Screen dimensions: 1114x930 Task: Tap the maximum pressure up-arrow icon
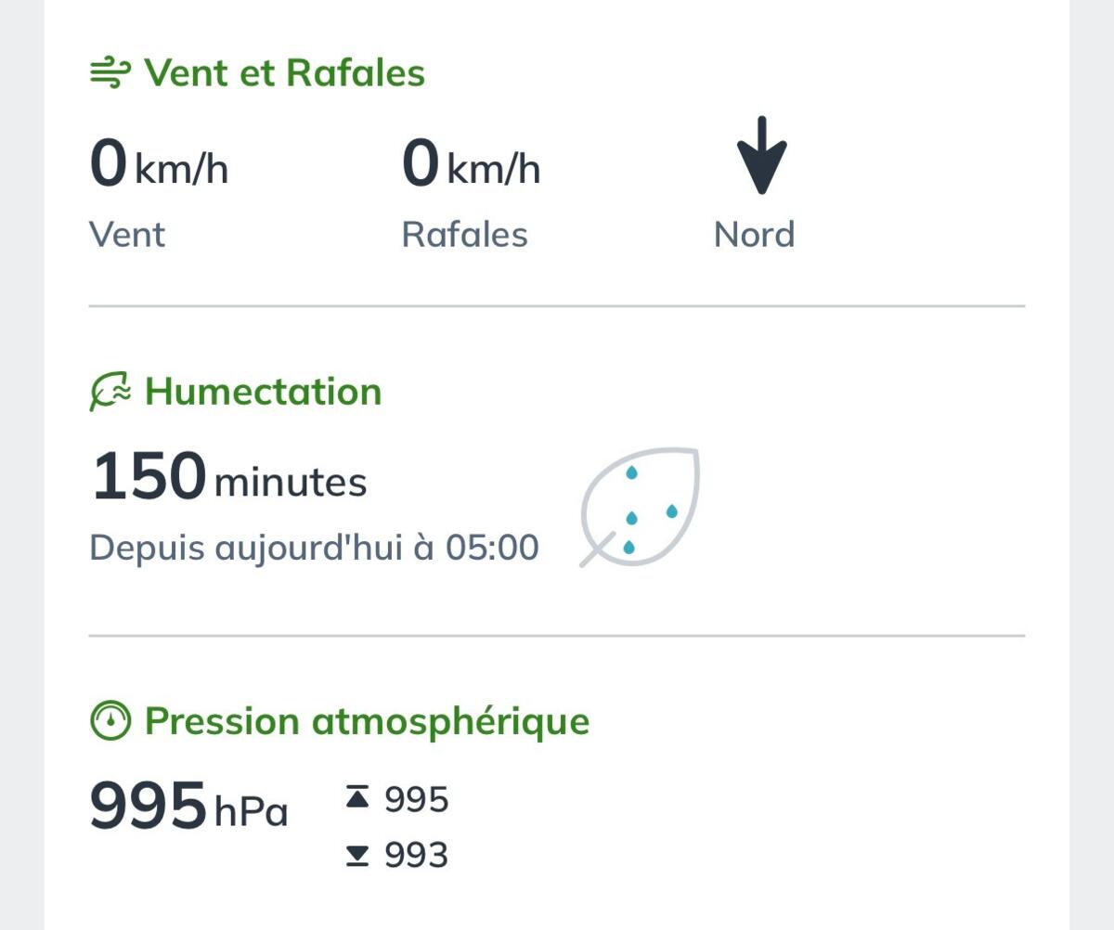tap(357, 798)
